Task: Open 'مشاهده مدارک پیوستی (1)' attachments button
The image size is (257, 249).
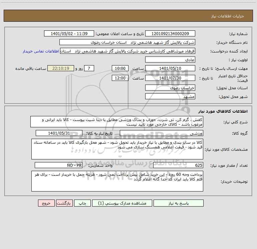Action: click(122, 203)
